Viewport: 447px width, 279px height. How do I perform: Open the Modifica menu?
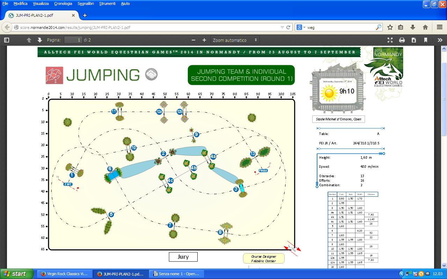[x=21, y=3]
